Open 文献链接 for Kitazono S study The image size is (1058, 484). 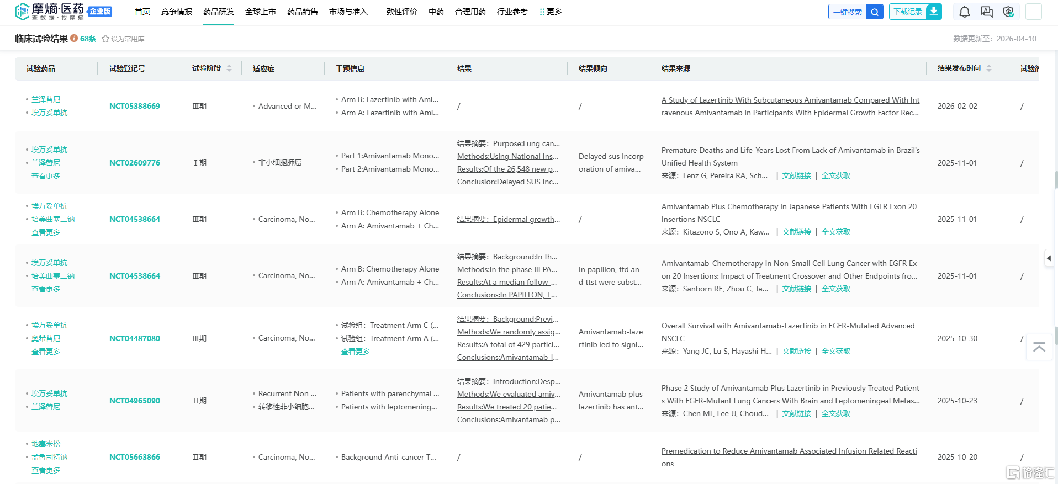[797, 232]
